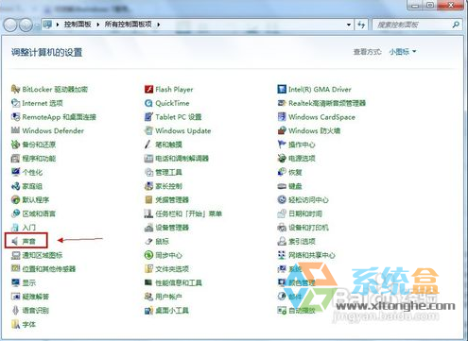Open the Realtek 高清晰音频管理器 icon
Screen dimensions: 468x341
(282, 103)
